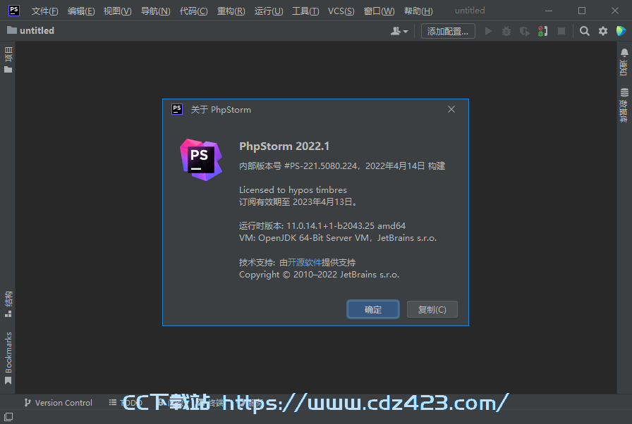Screen dimensions: 632x424
Task: Click the Run with Coverage icon
Action: point(524,31)
